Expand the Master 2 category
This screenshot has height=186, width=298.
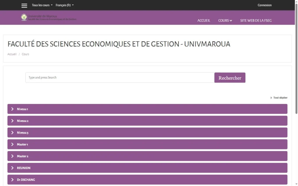click(x=147, y=156)
